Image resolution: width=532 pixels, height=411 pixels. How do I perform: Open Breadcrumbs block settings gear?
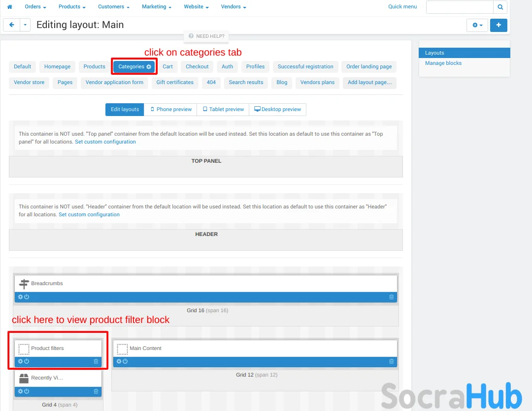[x=20, y=297]
